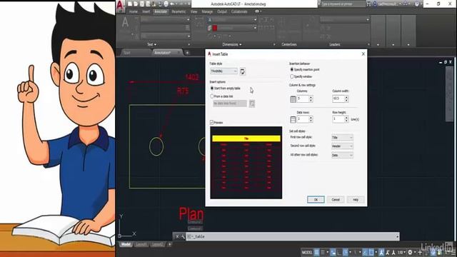Click OK in Insert Table dialog
This screenshot has height=257, width=457.
(316, 200)
